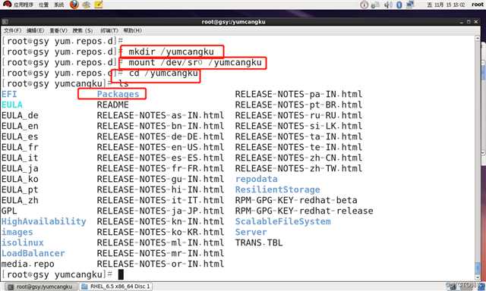Switch to root@gsy:/yumcangku taskbar button
This screenshot has width=486, height=291.
(x=41, y=286)
